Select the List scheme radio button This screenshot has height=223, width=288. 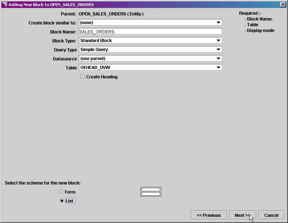pos(61,201)
